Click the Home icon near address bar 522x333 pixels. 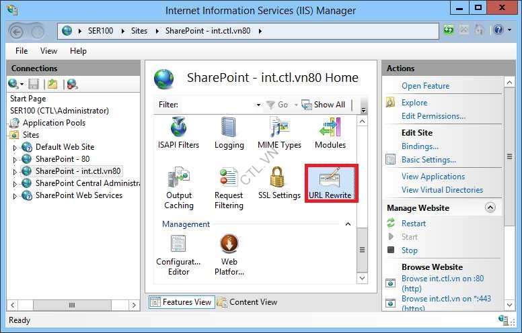point(479,30)
